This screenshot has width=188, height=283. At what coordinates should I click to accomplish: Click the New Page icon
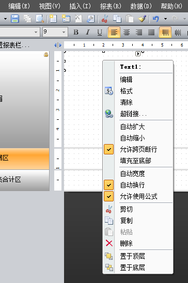pos(53,19)
